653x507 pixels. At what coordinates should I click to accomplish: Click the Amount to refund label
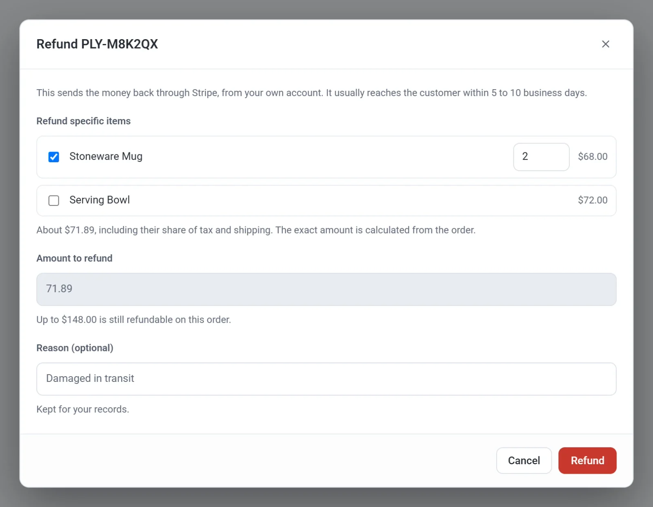(74, 258)
